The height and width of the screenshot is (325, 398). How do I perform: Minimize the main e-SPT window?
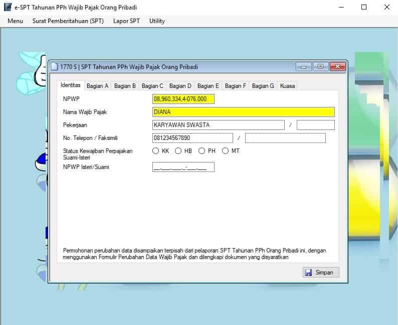341,7
